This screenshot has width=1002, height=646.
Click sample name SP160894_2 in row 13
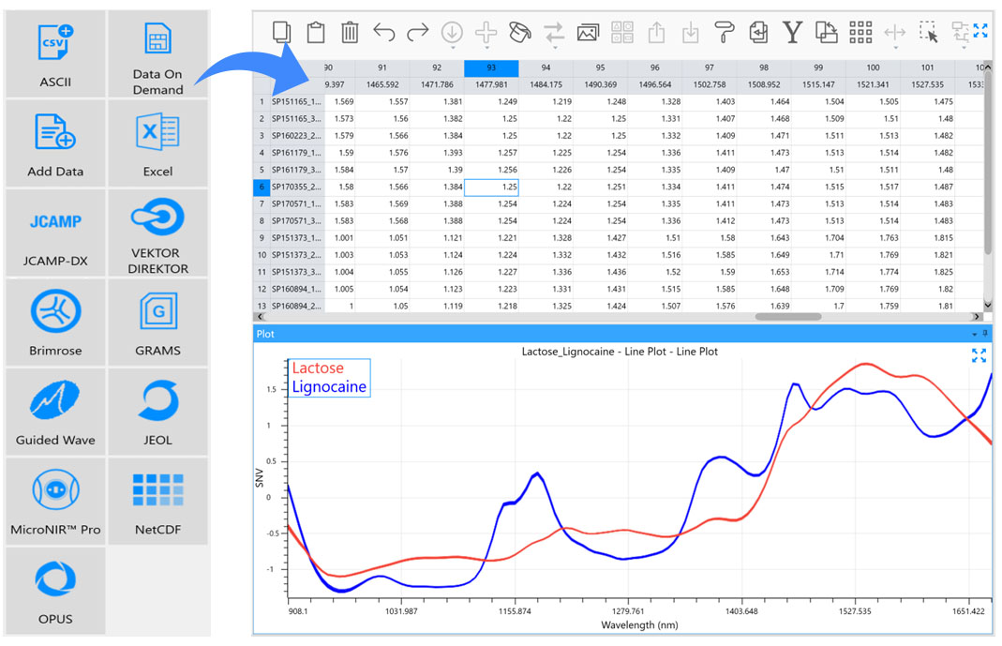tap(296, 306)
